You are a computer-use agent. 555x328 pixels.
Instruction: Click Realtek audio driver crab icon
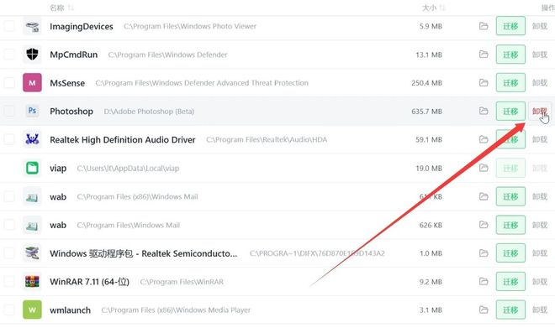(x=32, y=139)
